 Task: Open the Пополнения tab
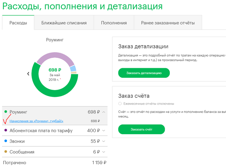[x=114, y=23]
